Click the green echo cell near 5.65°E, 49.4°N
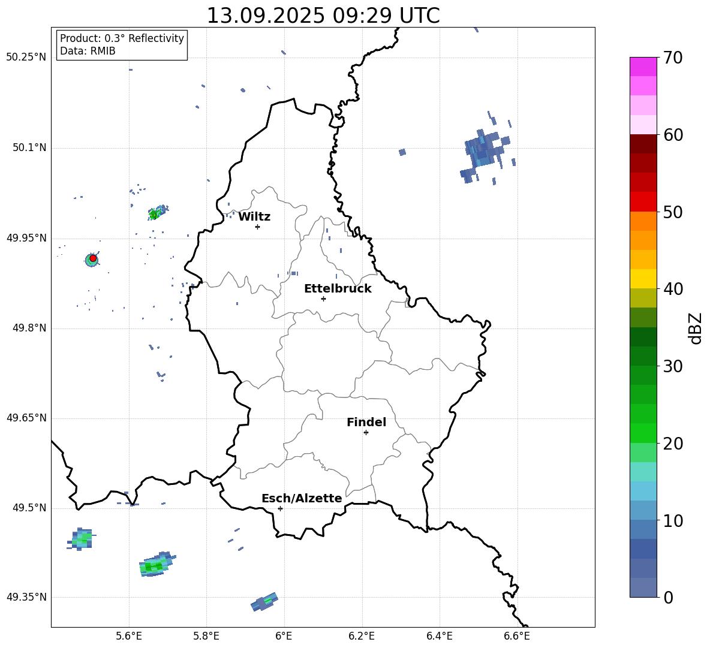Screen dimensions: 710x648 pyautogui.click(x=155, y=565)
